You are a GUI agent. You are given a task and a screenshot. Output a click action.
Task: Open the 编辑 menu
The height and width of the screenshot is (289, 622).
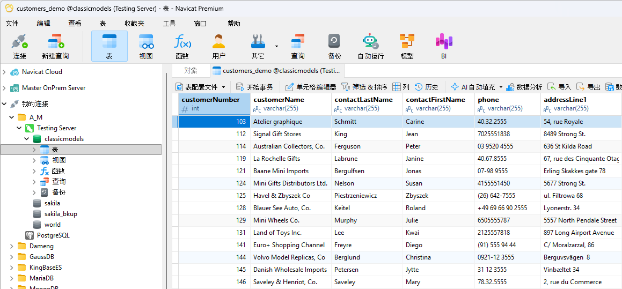pyautogui.click(x=43, y=24)
